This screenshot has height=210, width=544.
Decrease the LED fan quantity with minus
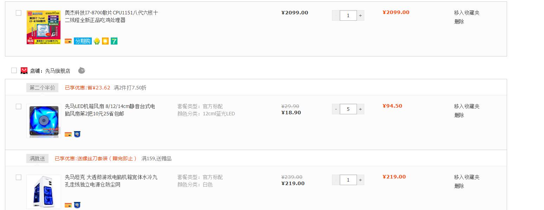point(336,109)
